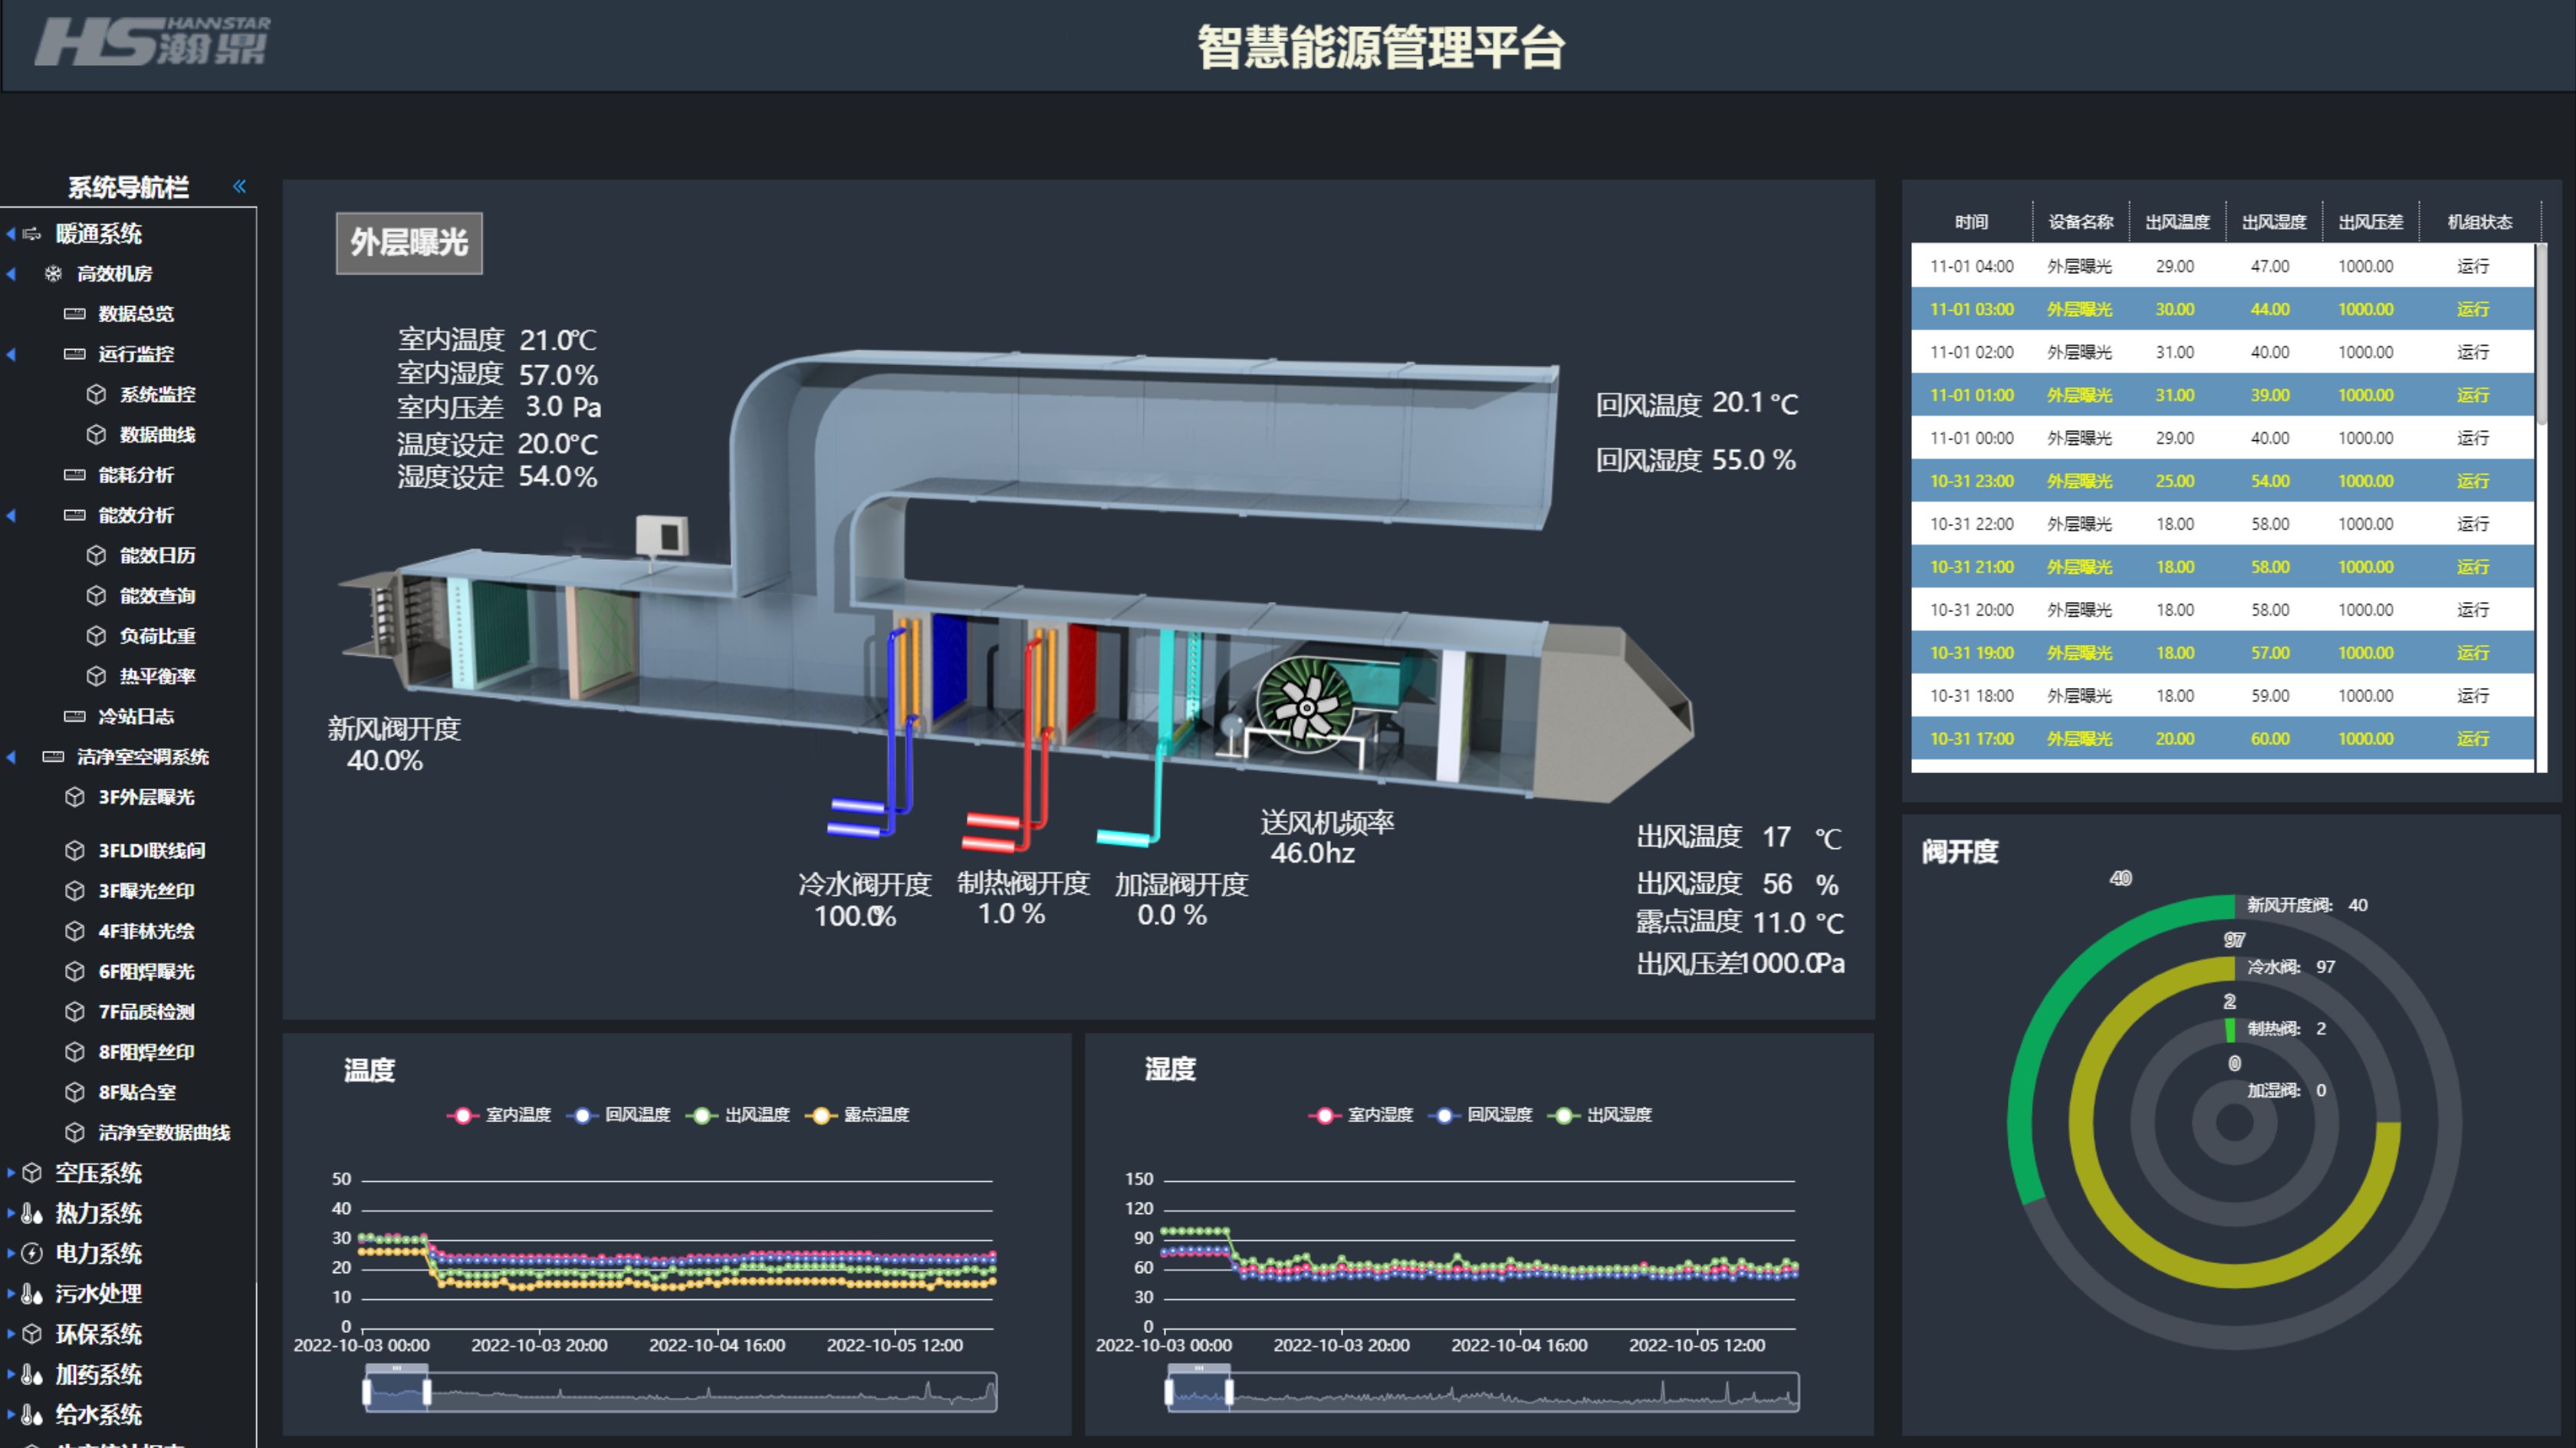Collapse the 洁净室空调系统 tree node

pos(11,756)
